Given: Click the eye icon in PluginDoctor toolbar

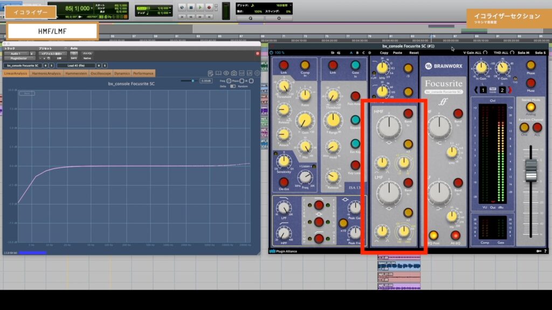Looking at the screenshot, I should [x=226, y=73].
